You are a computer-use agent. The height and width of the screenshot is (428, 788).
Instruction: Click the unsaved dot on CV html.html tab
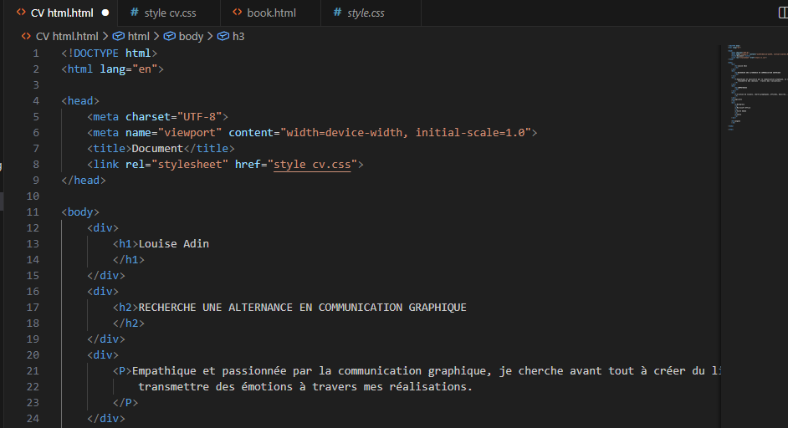click(x=105, y=13)
